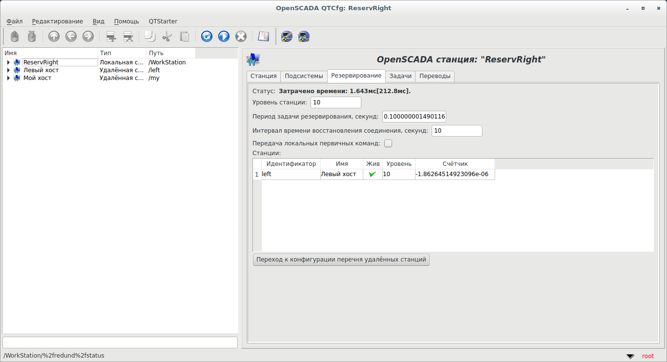667x362 pixels.
Task: Click the Add item toolbar icon
Action: [111, 37]
